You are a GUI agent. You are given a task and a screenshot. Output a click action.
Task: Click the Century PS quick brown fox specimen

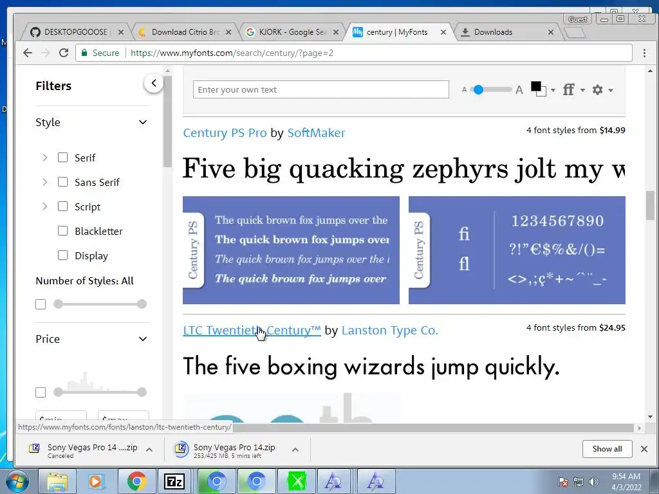point(291,250)
